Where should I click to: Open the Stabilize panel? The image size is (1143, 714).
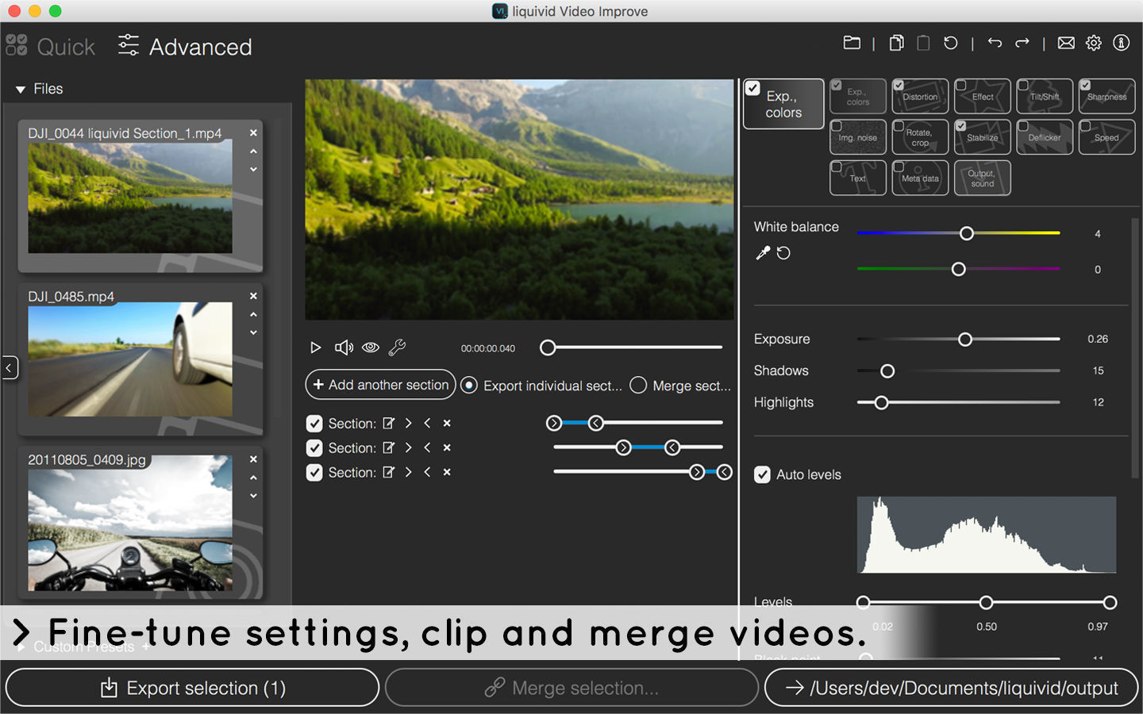point(982,136)
